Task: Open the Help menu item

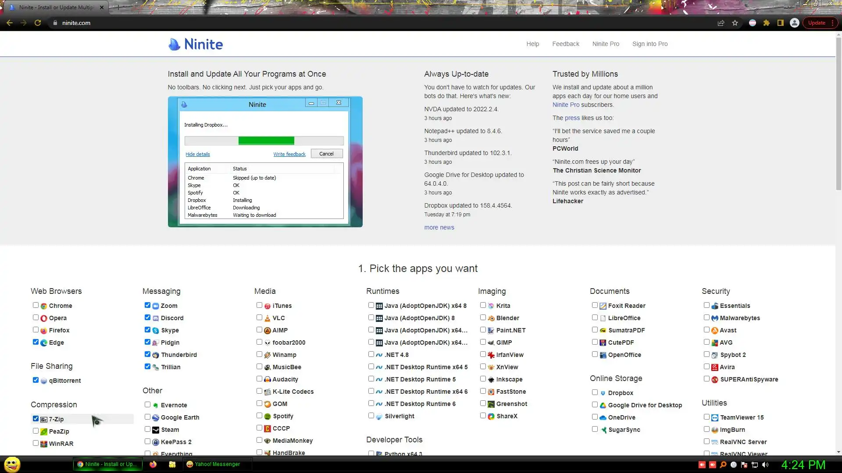Action: coord(532,44)
